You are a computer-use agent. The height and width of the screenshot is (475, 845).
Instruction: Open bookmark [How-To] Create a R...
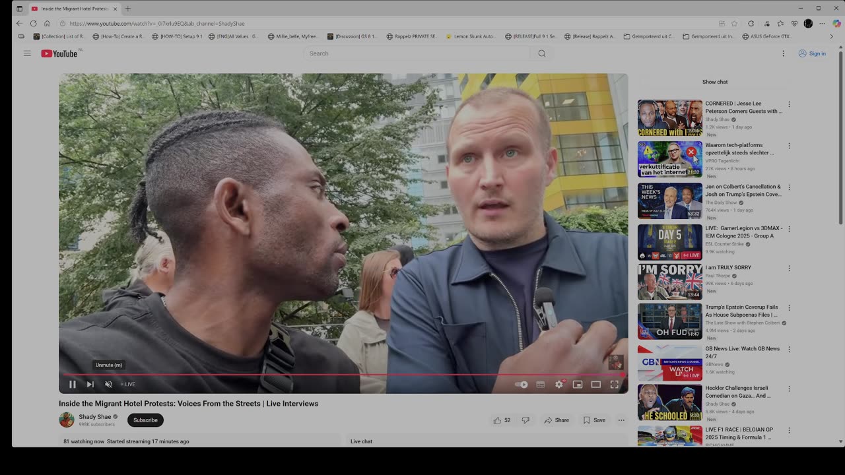point(118,36)
